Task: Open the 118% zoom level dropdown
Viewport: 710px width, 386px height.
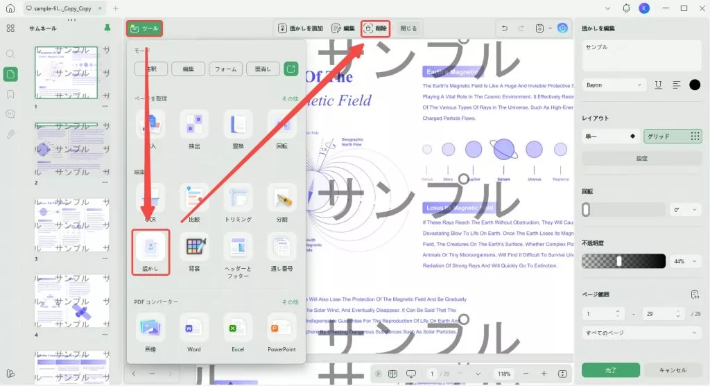Action: click(x=505, y=374)
